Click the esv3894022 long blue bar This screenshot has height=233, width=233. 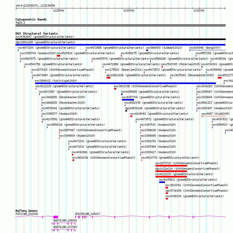125,83
